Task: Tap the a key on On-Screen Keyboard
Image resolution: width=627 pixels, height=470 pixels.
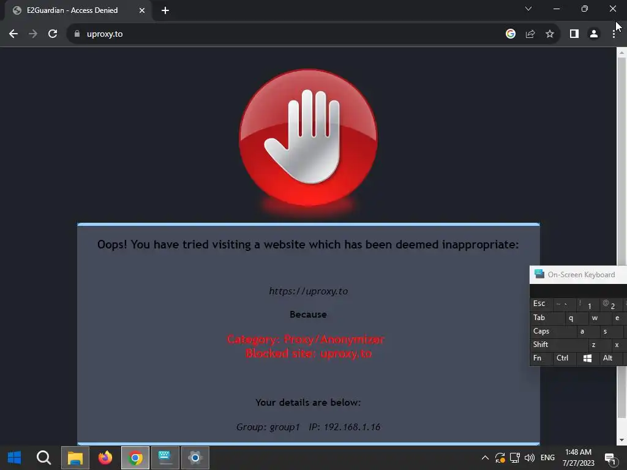Action: click(587, 331)
